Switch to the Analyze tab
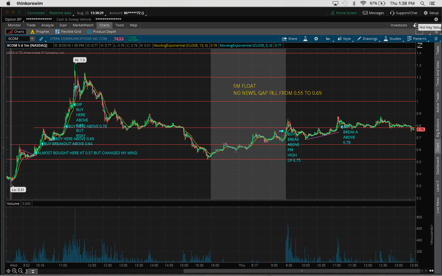442x276 pixels. pos(48,25)
